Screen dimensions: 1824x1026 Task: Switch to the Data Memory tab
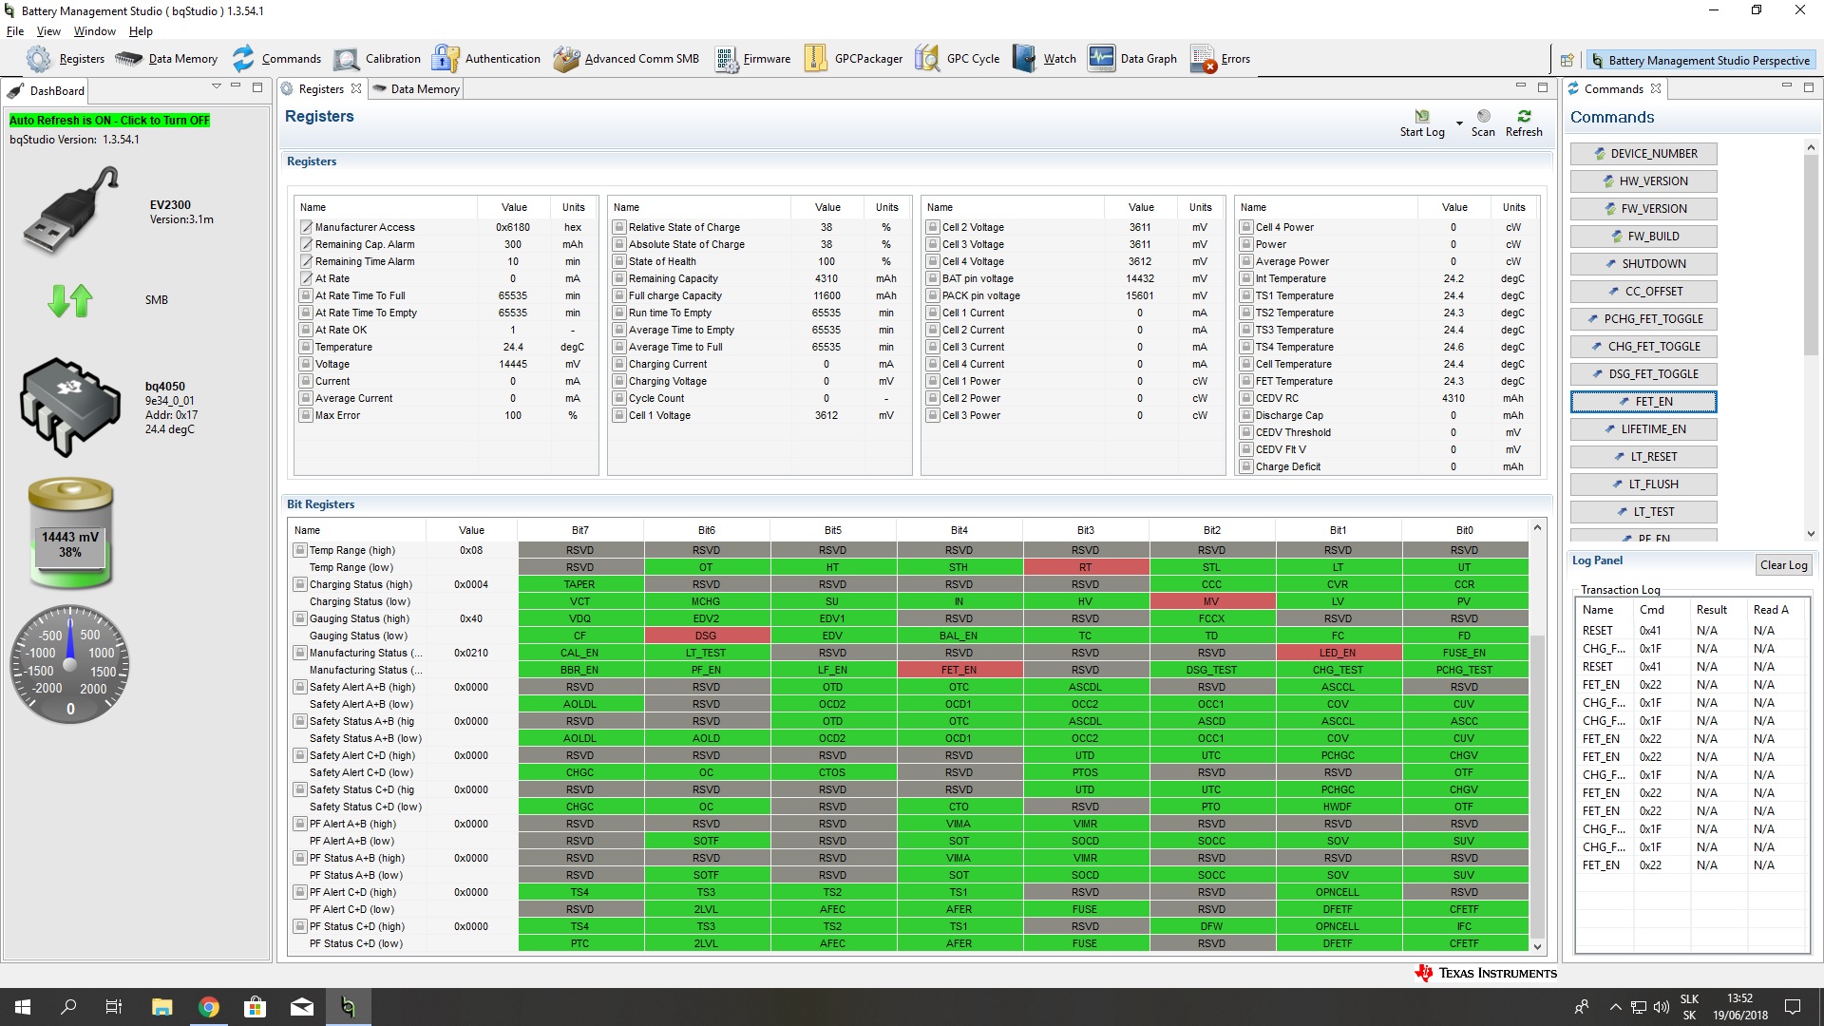click(424, 89)
